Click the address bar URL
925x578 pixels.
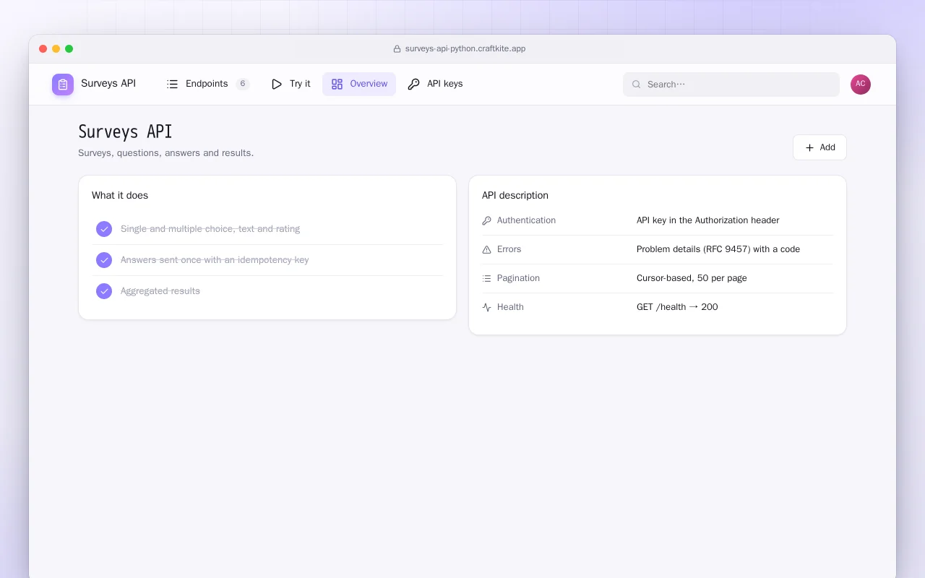click(465, 49)
